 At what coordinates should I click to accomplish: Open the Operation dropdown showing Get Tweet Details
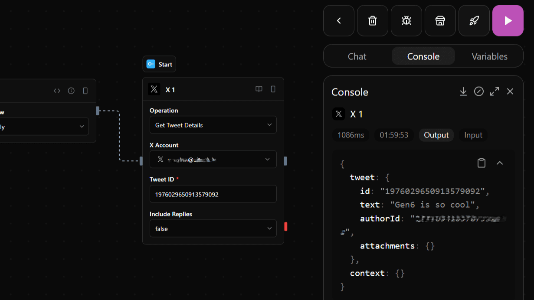click(213, 125)
